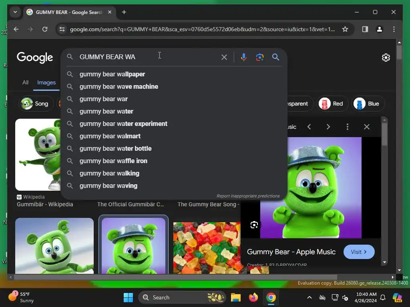Pick the gummy bear water suggestion
The height and width of the screenshot is (307, 410).
pyautogui.click(x=174, y=111)
